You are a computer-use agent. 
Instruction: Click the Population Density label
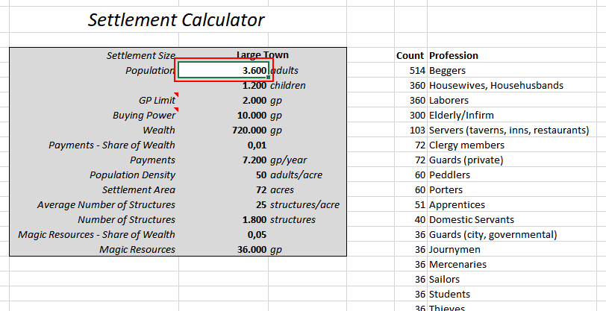[133, 175]
